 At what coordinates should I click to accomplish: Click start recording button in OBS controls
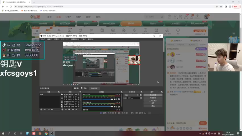coord(153,98)
